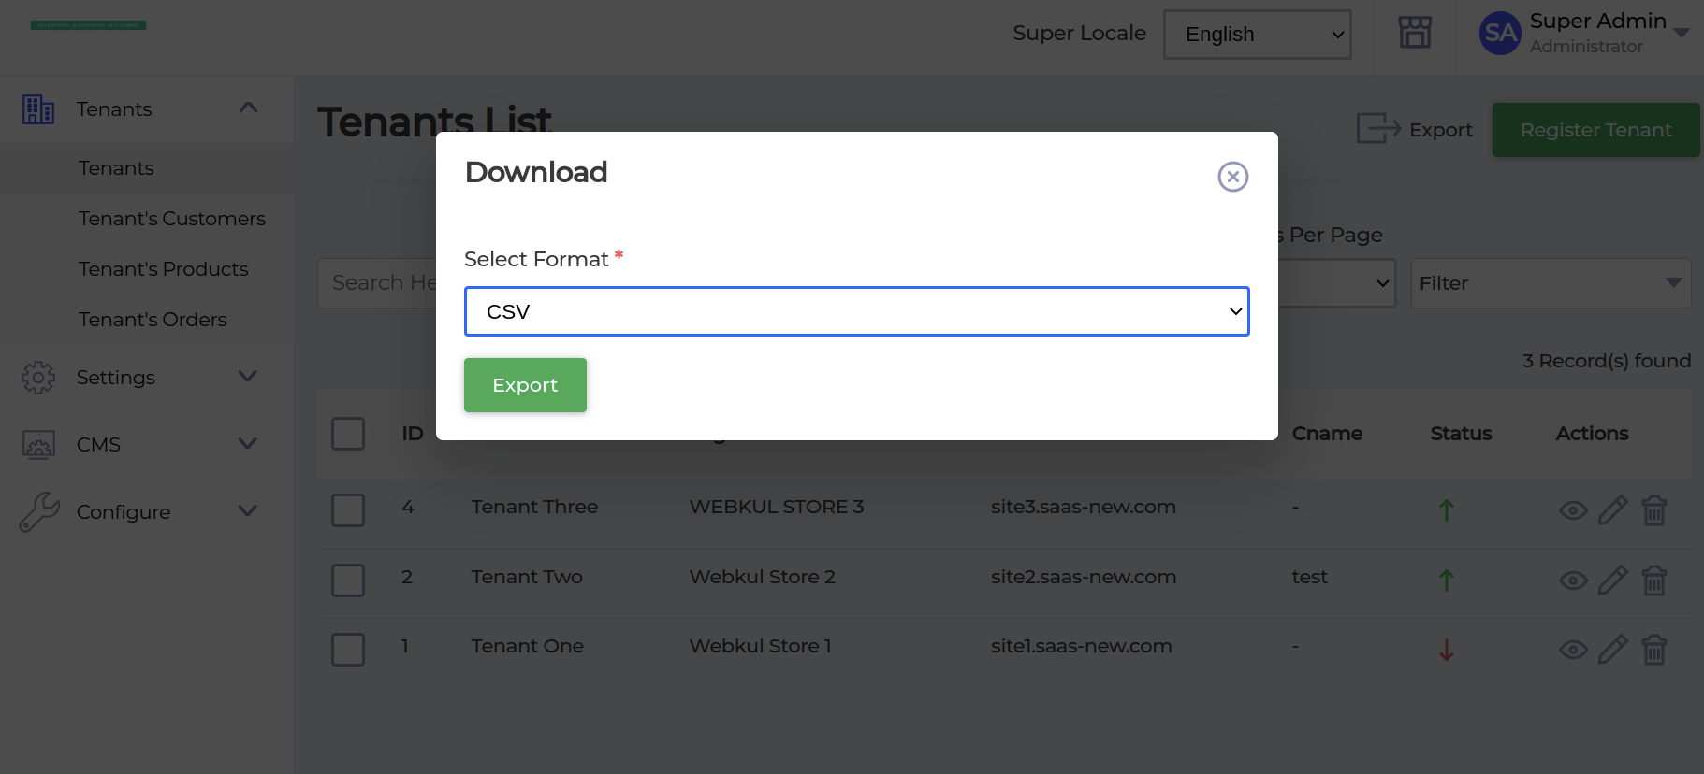Edit Tenant Two with pencil icon
The width and height of the screenshot is (1704, 774).
1612,580
